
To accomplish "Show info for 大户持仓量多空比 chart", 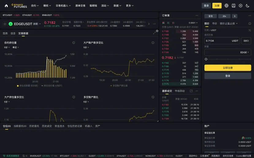I will coord(74,97).
